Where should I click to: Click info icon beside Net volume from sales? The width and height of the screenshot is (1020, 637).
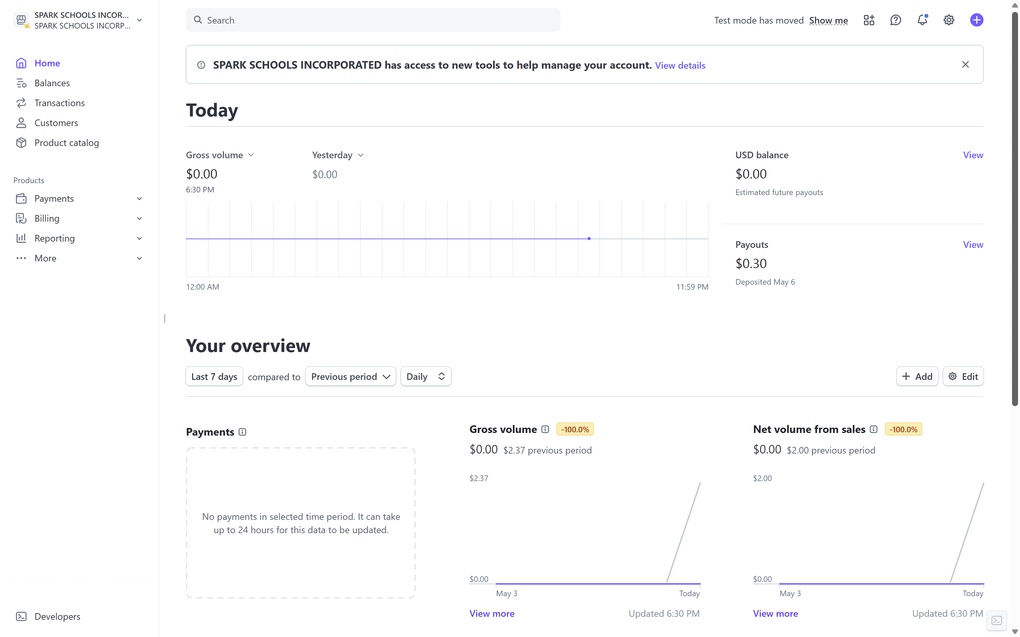(x=873, y=429)
